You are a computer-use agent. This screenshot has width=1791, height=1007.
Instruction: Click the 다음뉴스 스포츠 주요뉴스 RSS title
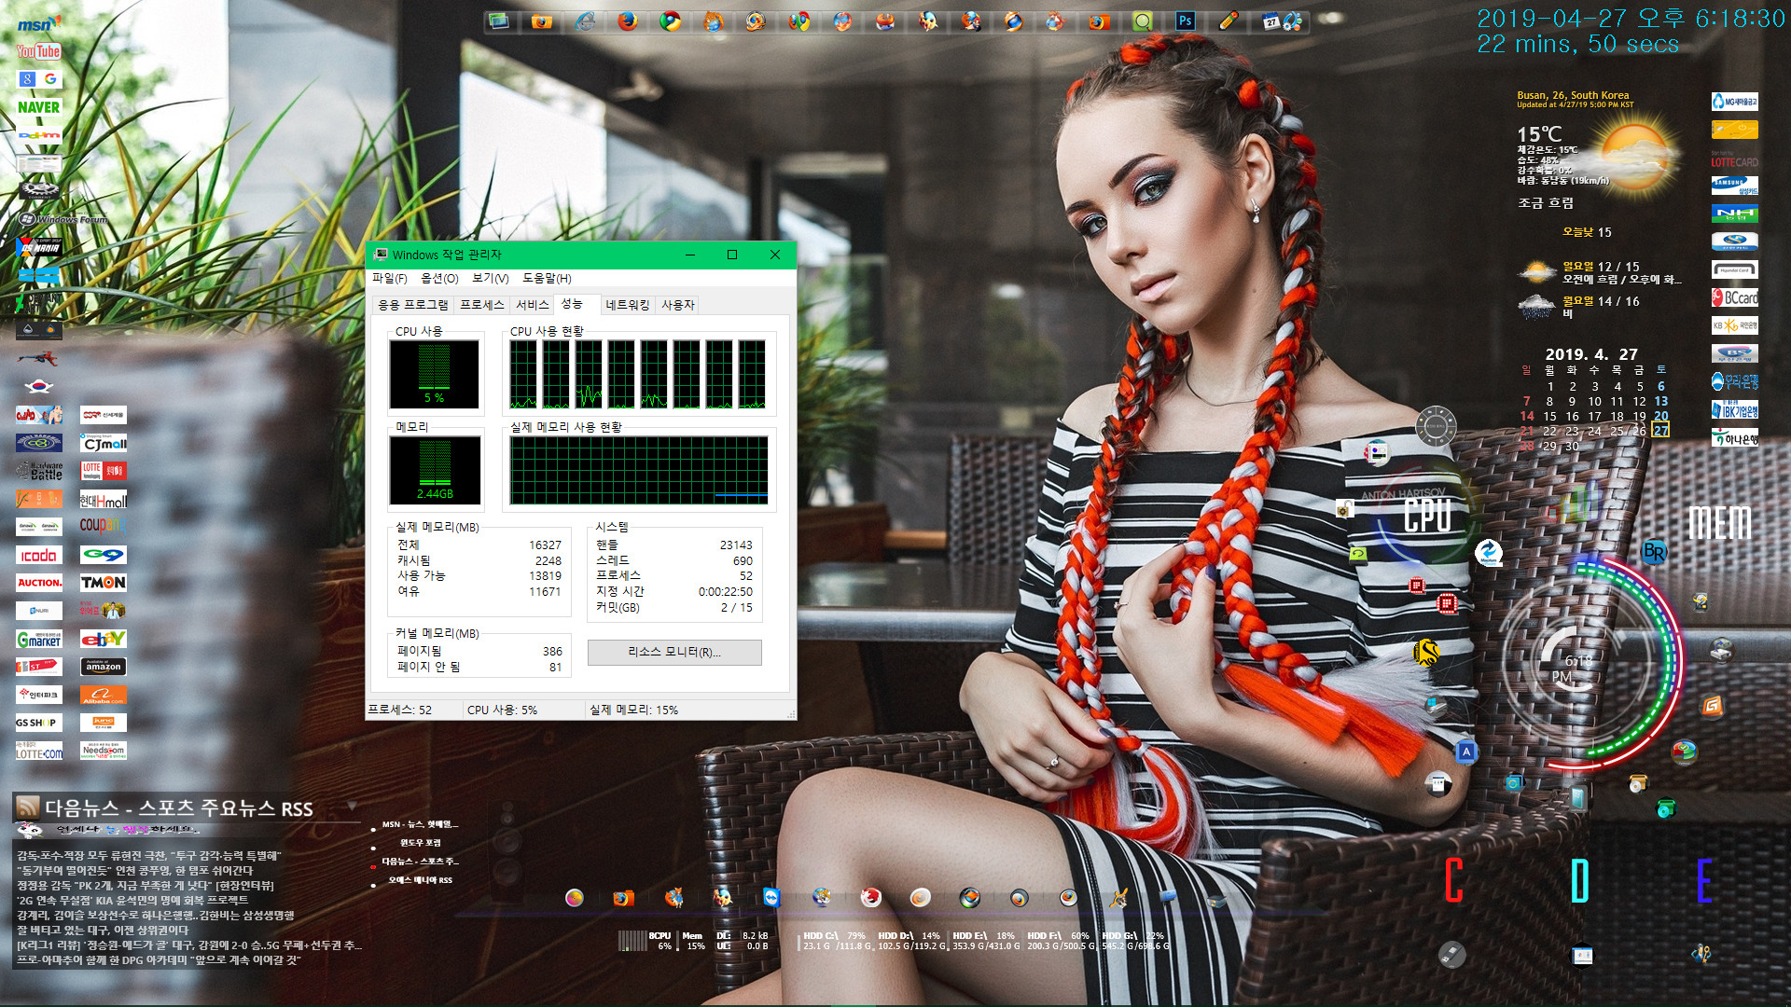coord(178,808)
